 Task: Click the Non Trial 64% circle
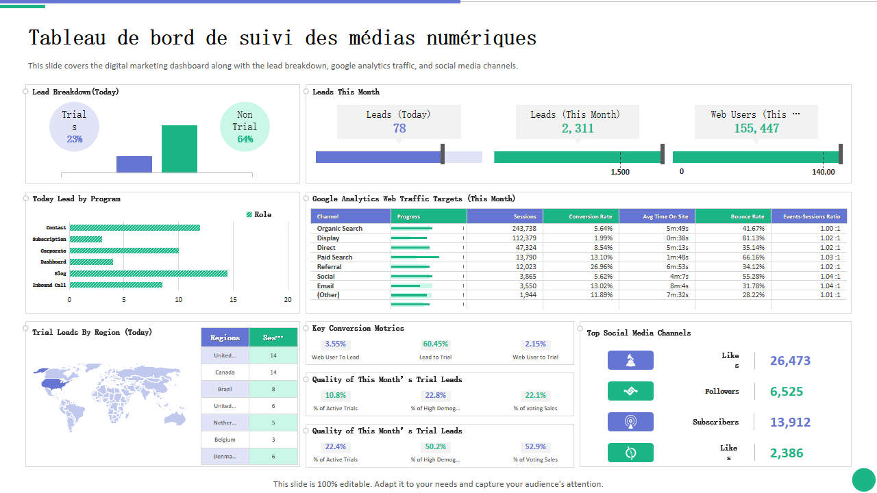[245, 127]
